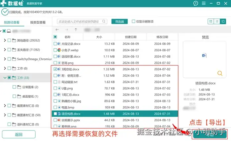The height and width of the screenshot is (141, 231).
Task: Go up one folder level
Action: coord(76,30)
